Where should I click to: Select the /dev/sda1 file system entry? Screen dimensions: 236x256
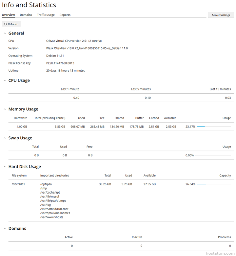click(x=18, y=184)
